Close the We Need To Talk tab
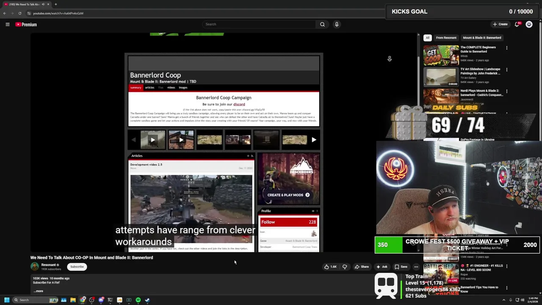This screenshot has width=542, height=305. (48, 4)
